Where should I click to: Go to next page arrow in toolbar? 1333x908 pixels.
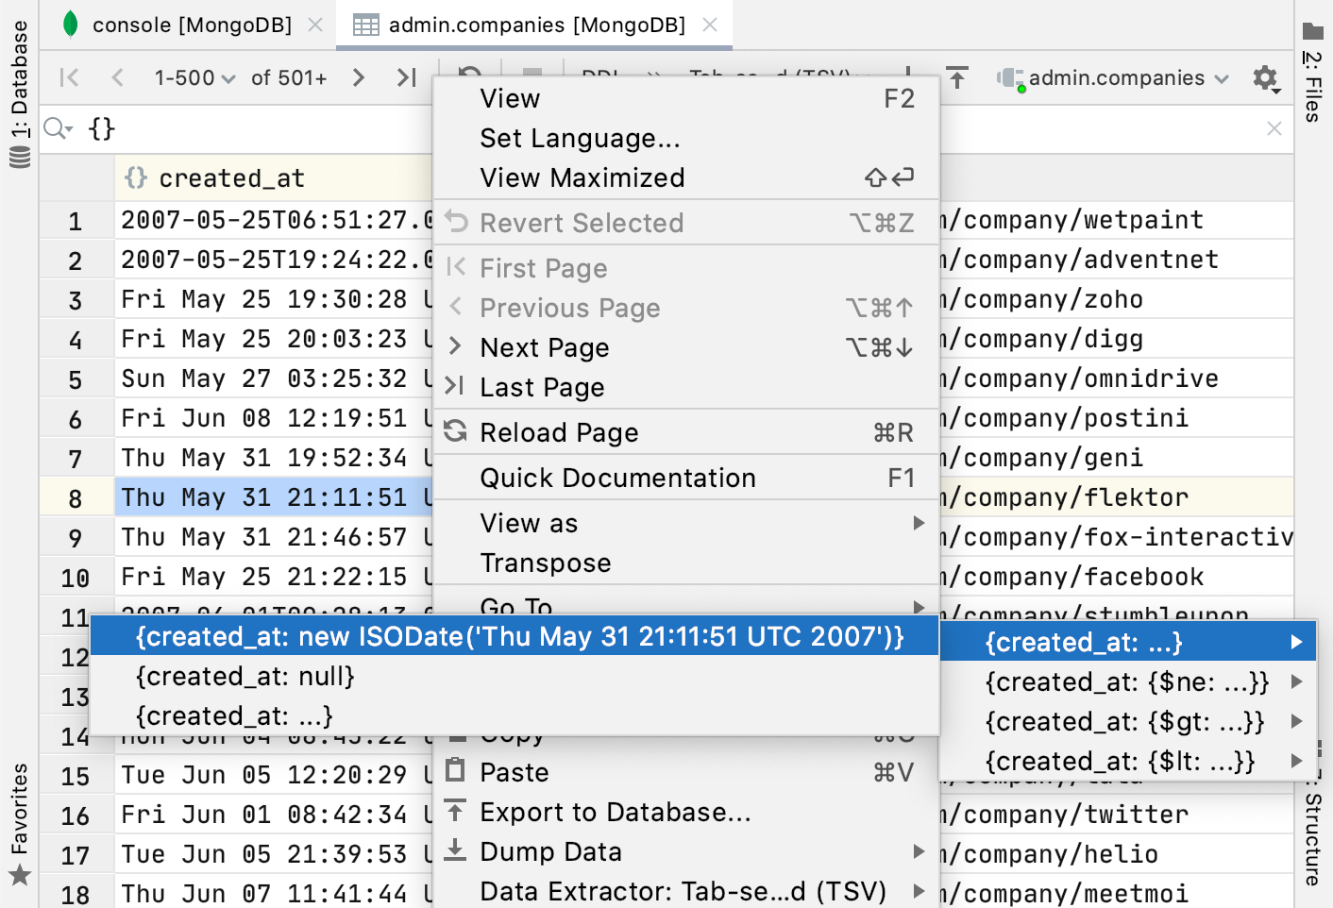(x=358, y=77)
